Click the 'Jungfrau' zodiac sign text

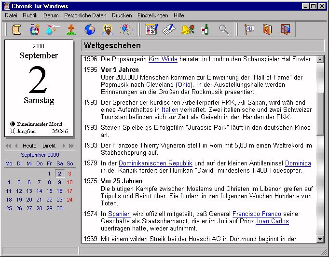(27, 131)
